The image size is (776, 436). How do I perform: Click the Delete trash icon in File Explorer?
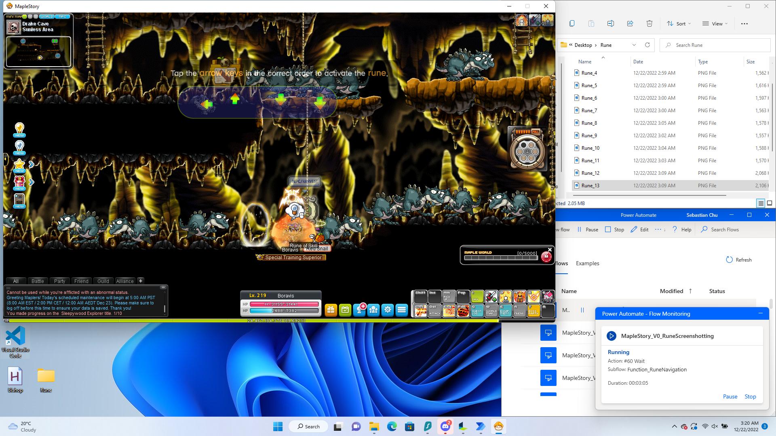coord(649,23)
